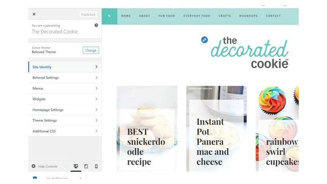Switch to mobile preview device icon
Viewport: 327px width, 184px height.
(96, 166)
